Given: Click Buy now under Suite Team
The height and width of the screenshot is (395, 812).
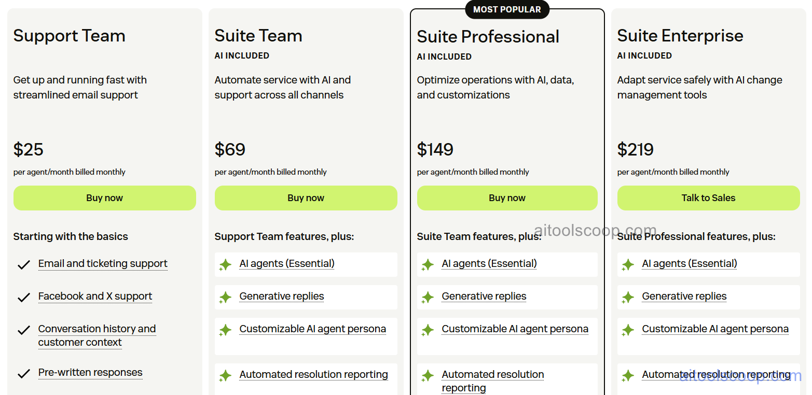Looking at the screenshot, I should pyautogui.click(x=306, y=198).
